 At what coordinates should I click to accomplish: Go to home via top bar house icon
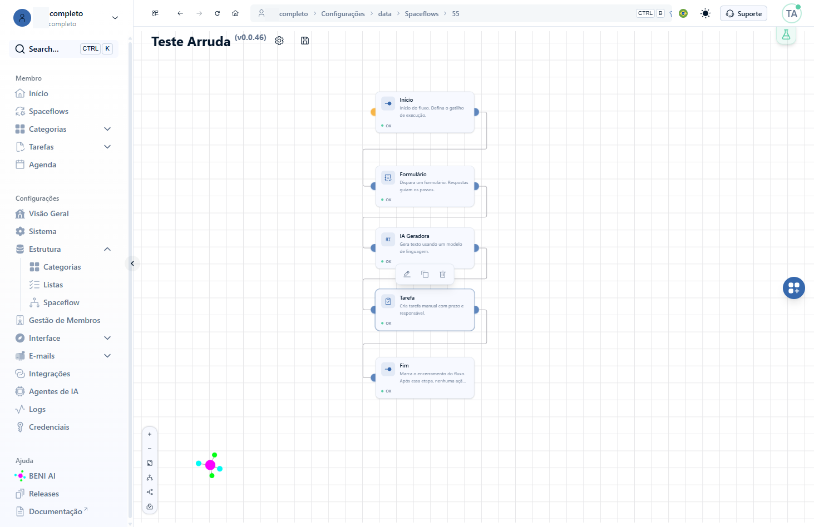coord(235,13)
